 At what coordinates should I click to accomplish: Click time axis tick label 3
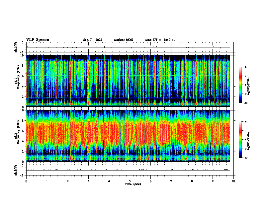pyautogui.click(x=88, y=181)
